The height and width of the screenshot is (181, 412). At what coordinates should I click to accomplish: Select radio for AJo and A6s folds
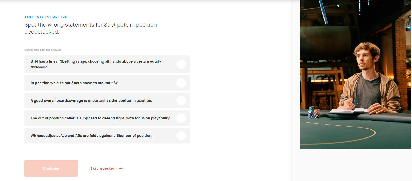[x=181, y=136]
